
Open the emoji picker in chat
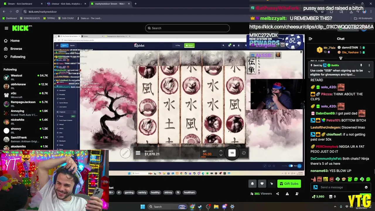click(x=366, y=187)
